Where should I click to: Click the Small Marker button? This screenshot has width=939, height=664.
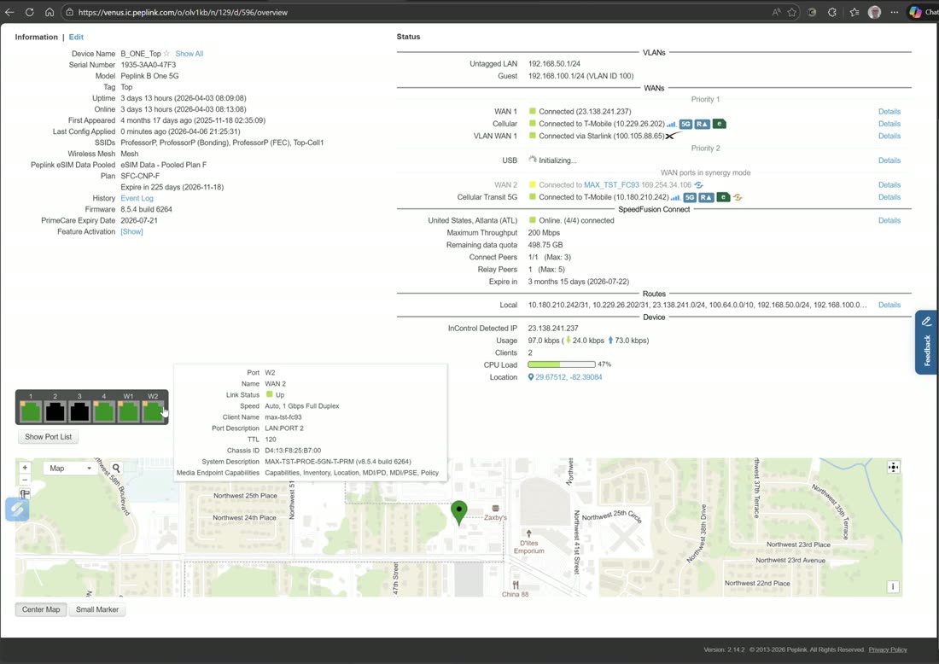(x=97, y=609)
